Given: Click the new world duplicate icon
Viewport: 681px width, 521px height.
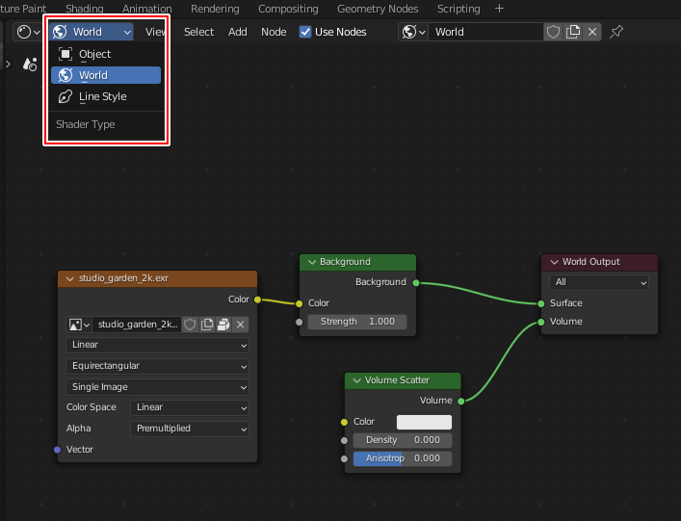Looking at the screenshot, I should click(573, 32).
